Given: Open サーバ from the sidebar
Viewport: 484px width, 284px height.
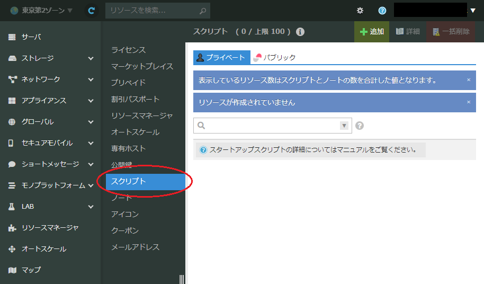Looking at the screenshot, I should tap(31, 37).
